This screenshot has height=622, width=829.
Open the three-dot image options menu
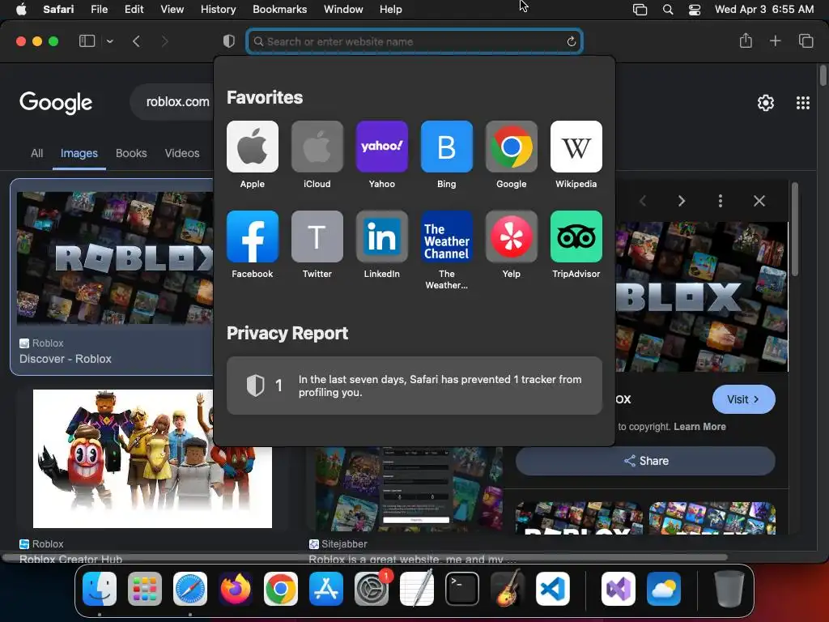point(720,201)
